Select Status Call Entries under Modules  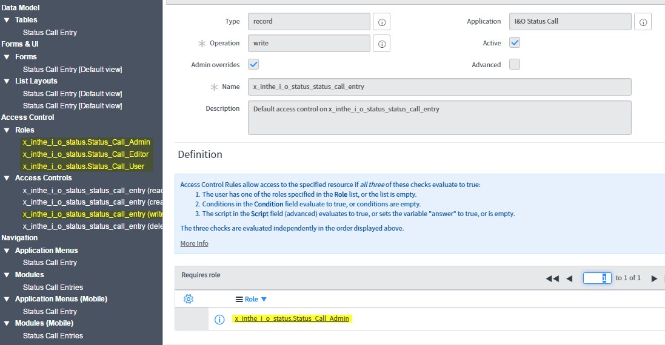coord(53,287)
